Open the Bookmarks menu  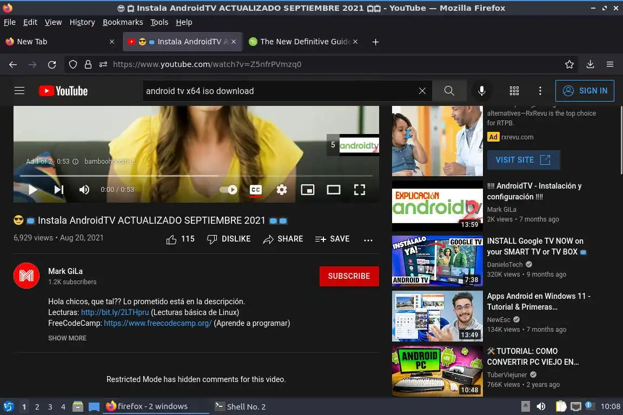pos(123,22)
